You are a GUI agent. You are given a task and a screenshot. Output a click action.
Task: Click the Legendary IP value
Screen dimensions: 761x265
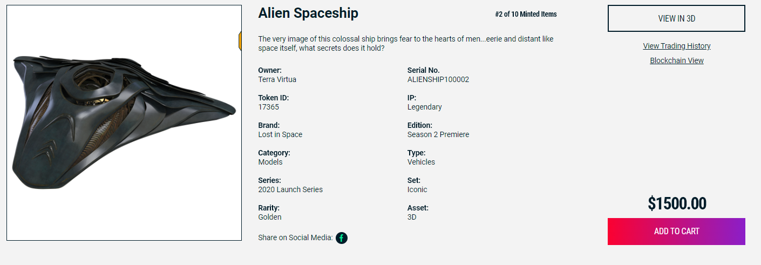pos(425,107)
